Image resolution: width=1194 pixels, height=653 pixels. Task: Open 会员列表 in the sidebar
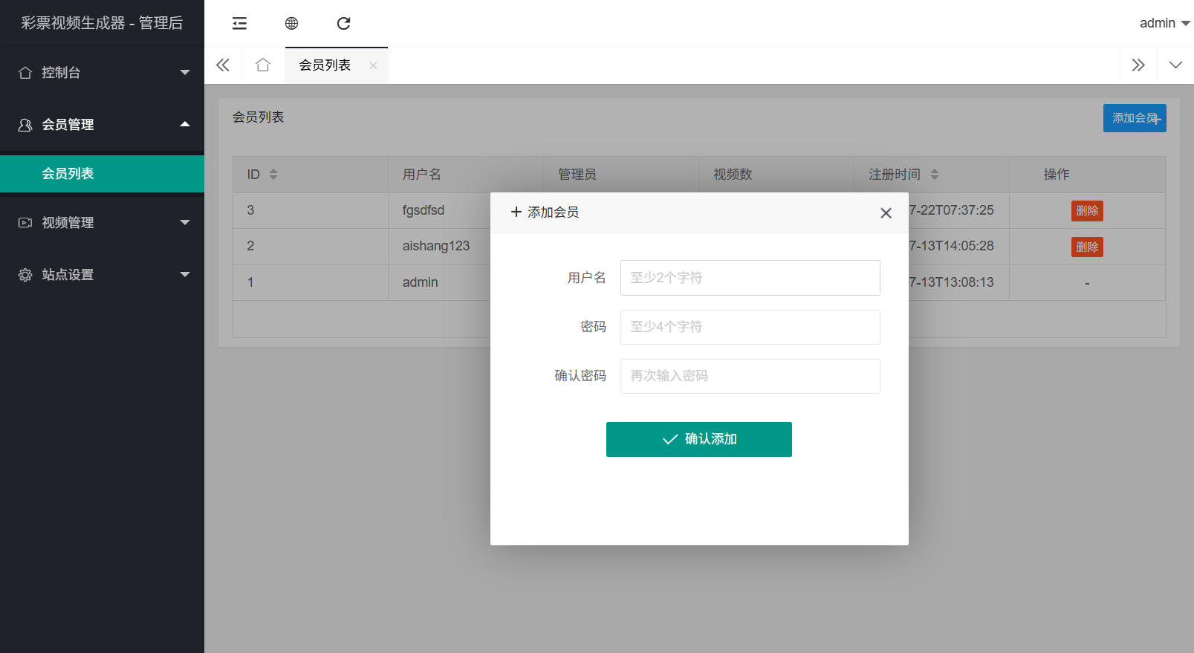[x=103, y=174]
